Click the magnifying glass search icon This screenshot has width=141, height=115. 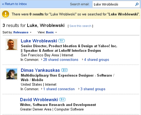tap(137, 4)
